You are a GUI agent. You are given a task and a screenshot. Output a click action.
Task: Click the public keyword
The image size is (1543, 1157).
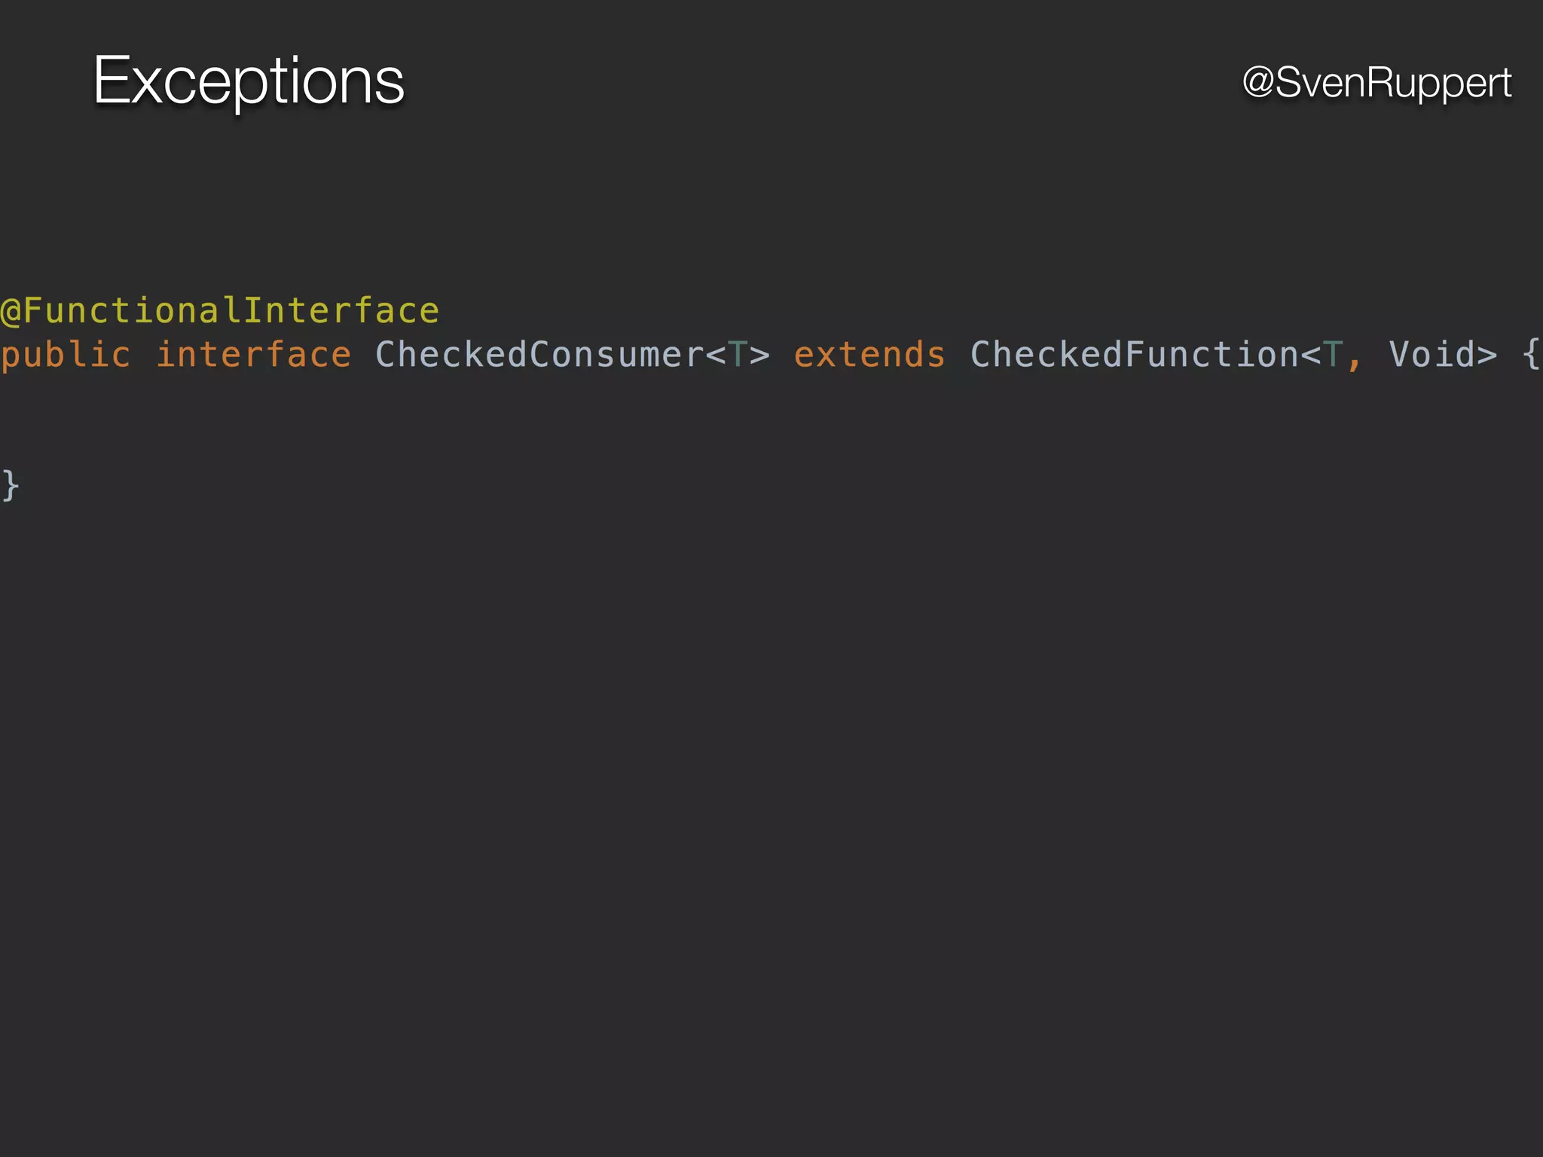click(x=66, y=355)
